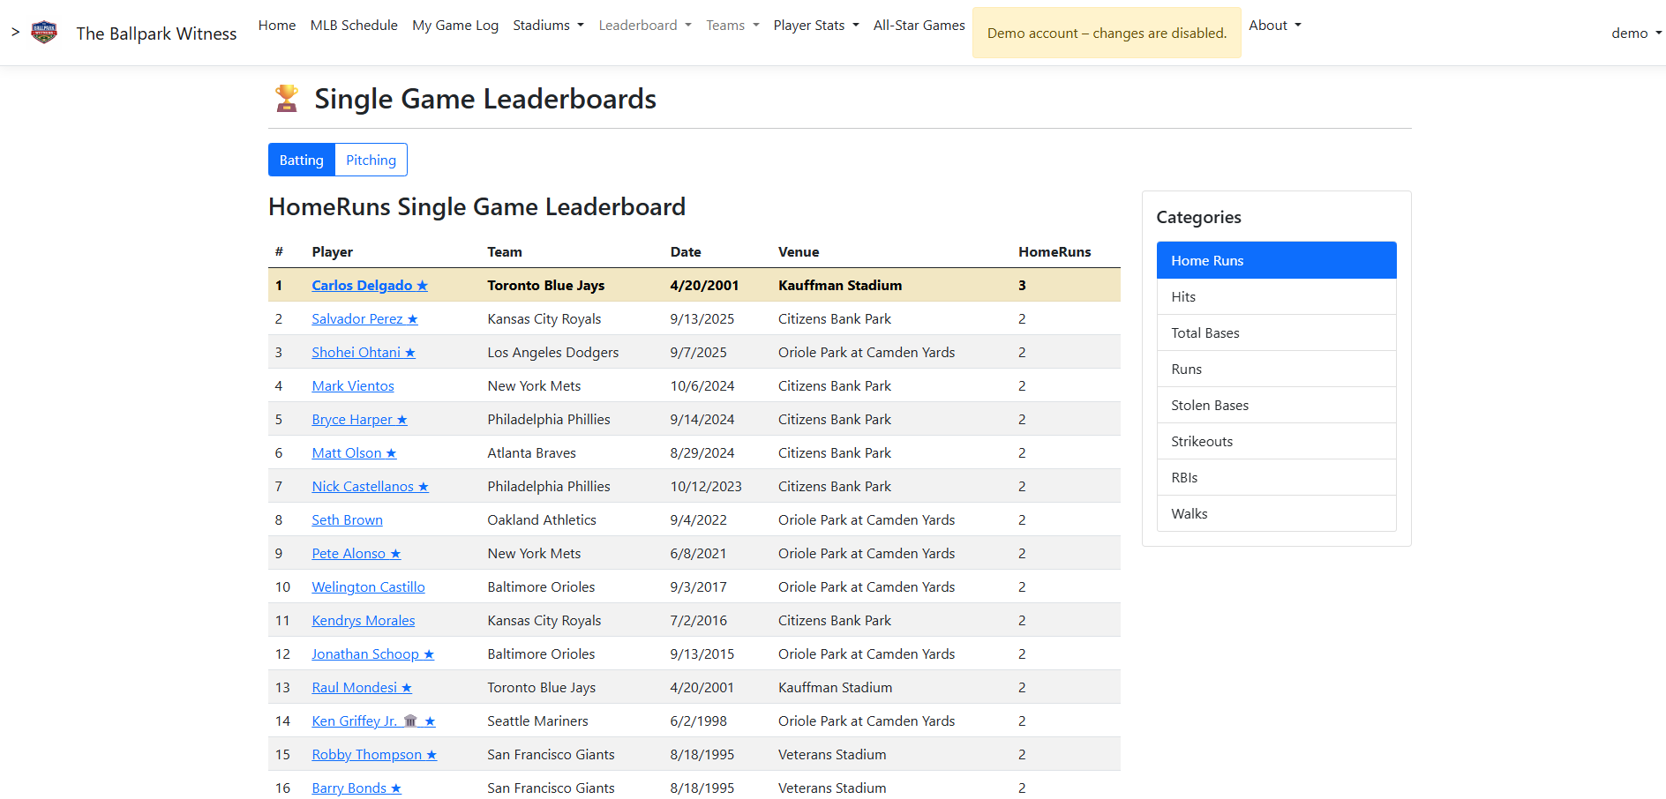Click the Hall of Fame icon next to Ken Griffey Jr.
The image size is (1666, 799).
(410, 721)
